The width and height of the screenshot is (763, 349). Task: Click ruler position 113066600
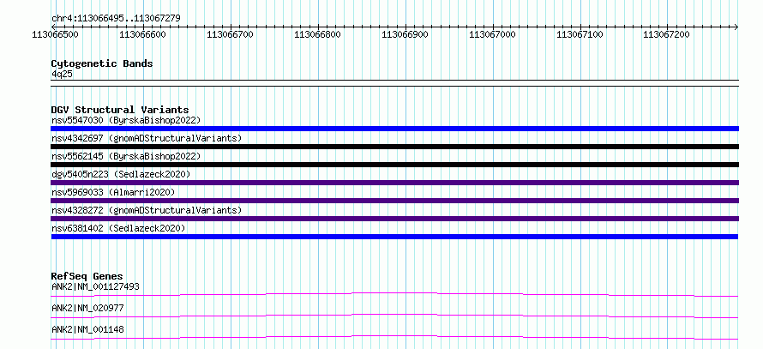coord(142,34)
